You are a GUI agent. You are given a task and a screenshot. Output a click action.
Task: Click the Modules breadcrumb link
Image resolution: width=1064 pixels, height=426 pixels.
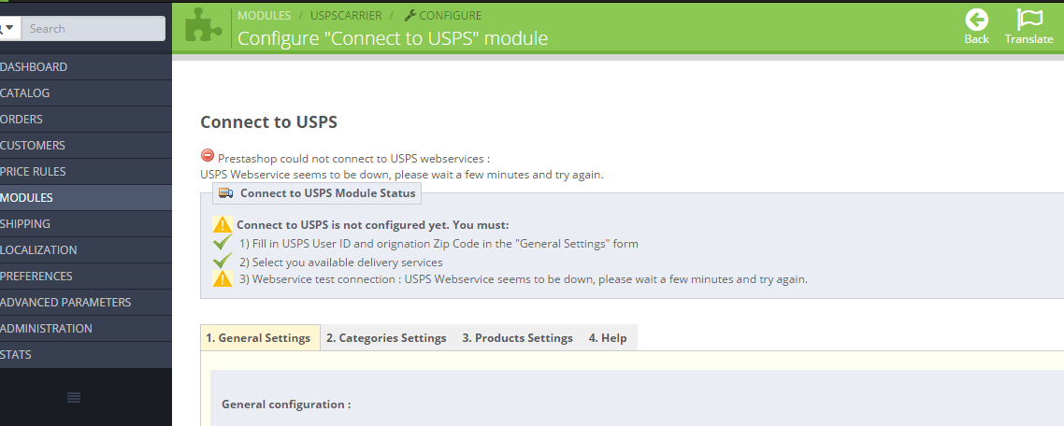tap(264, 15)
